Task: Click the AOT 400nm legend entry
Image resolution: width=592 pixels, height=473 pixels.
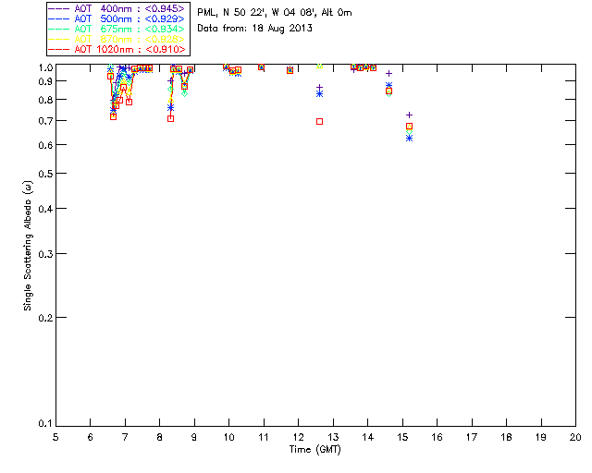Action: 117,8
